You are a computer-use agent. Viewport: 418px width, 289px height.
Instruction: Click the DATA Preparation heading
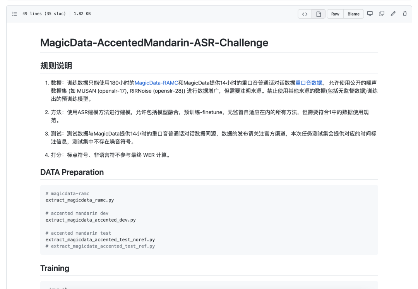(x=72, y=172)
